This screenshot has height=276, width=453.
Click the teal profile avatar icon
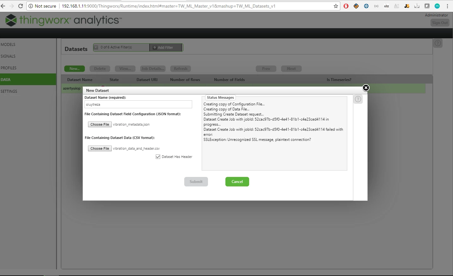[437, 6]
